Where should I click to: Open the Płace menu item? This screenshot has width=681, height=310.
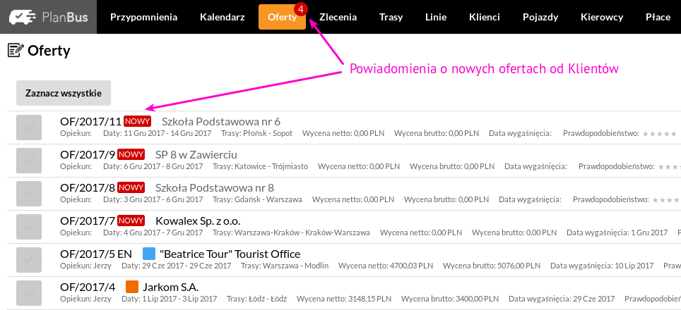658,18
